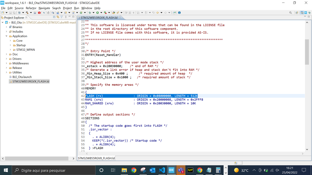Open File Explorer from the taskbar

point(124,170)
